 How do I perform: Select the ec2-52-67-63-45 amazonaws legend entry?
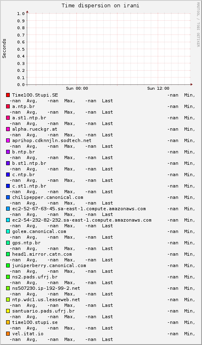tap(79, 209)
